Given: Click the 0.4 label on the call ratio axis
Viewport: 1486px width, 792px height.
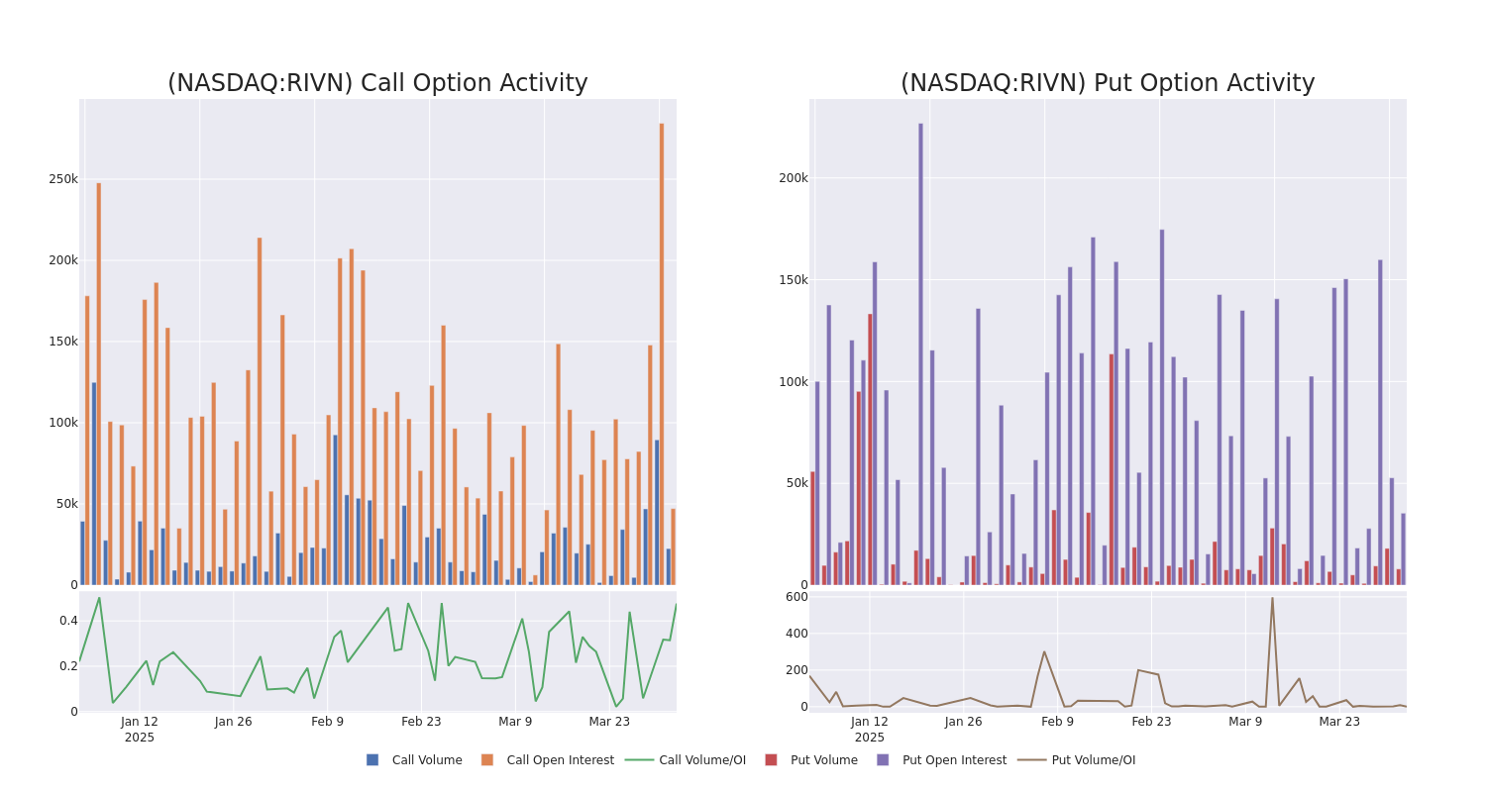Looking at the screenshot, I should point(68,621).
